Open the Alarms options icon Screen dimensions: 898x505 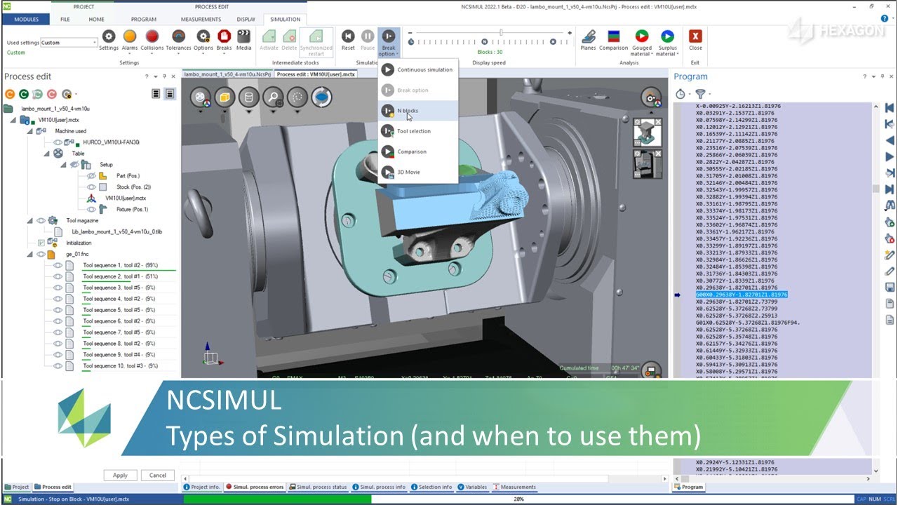click(130, 36)
